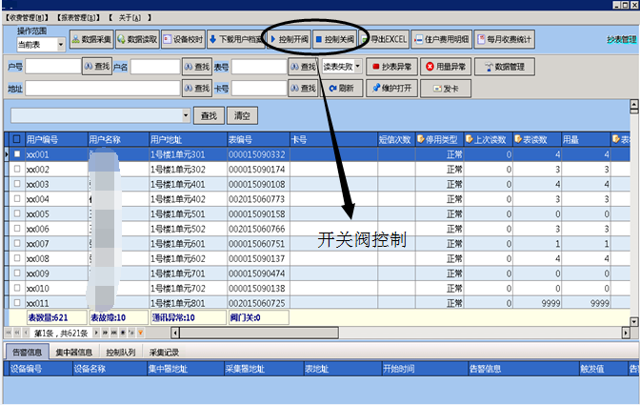Screen dimensions: 640x405
Task: Focus the 地址 input field
Action: [103, 89]
